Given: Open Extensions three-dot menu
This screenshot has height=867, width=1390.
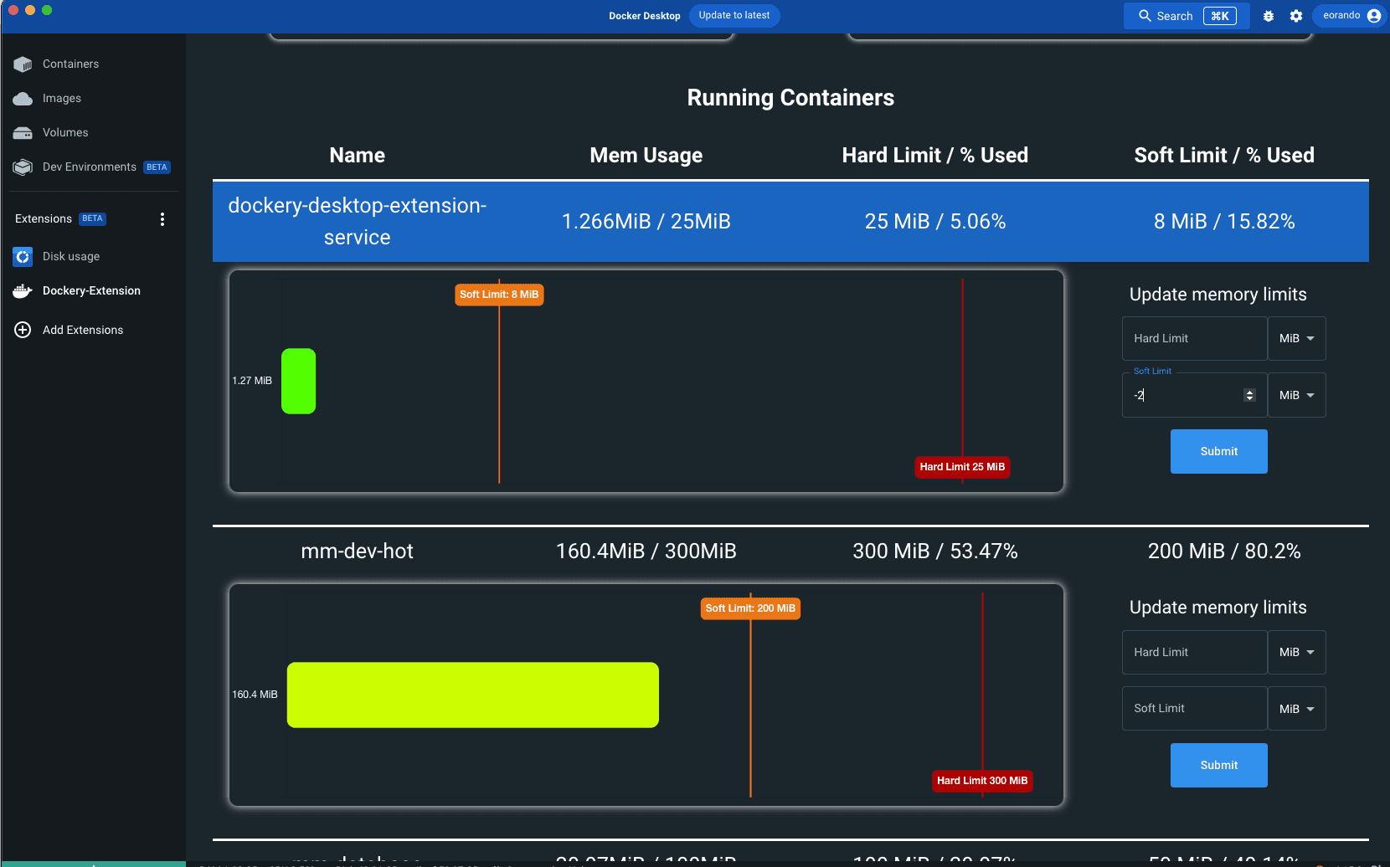Looking at the screenshot, I should (x=162, y=219).
